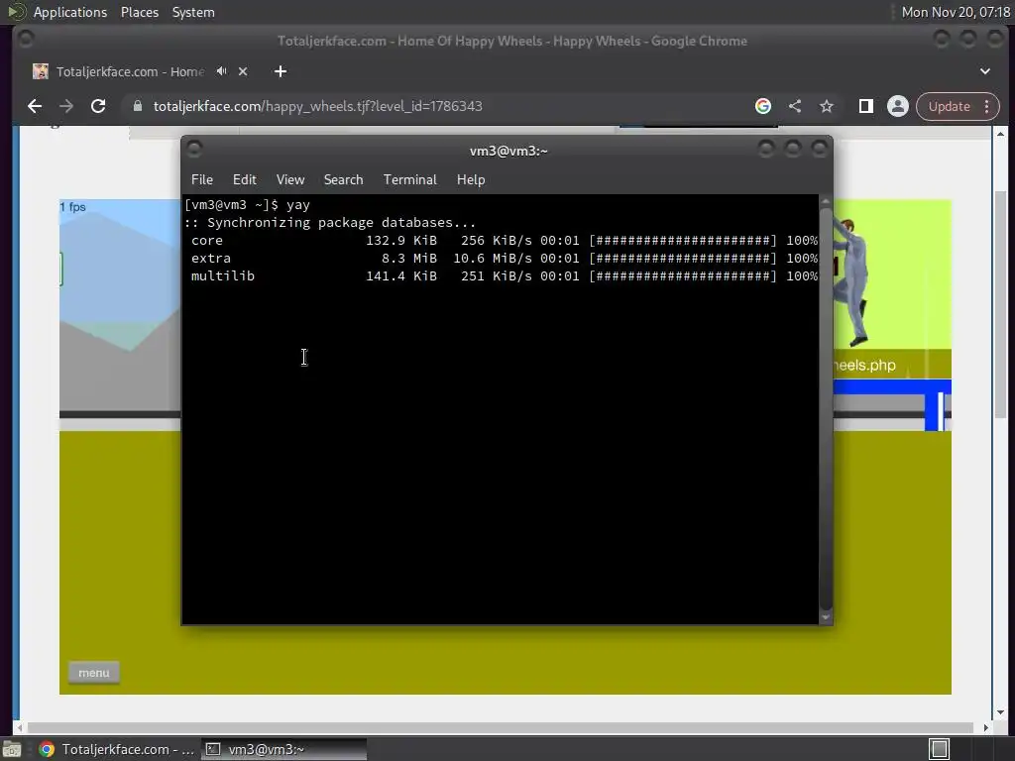Click horizontal scrollbar left arrow
Image resolution: width=1015 pixels, height=761 pixels.
point(20,728)
